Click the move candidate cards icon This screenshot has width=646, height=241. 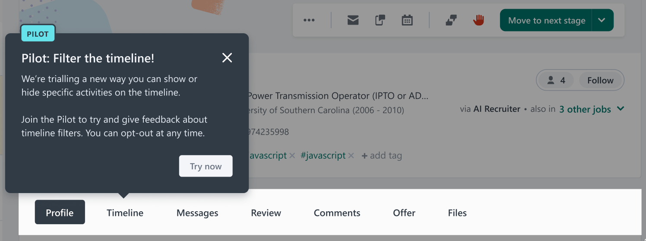click(451, 20)
